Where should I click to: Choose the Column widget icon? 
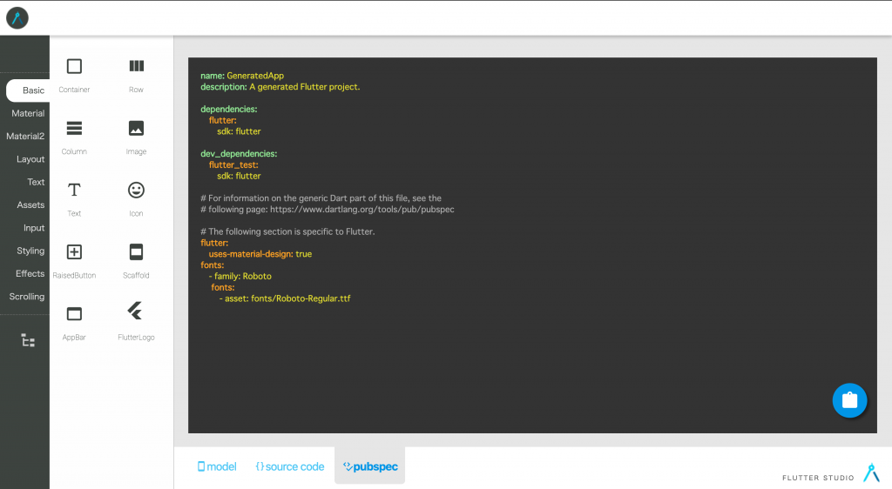(x=74, y=128)
